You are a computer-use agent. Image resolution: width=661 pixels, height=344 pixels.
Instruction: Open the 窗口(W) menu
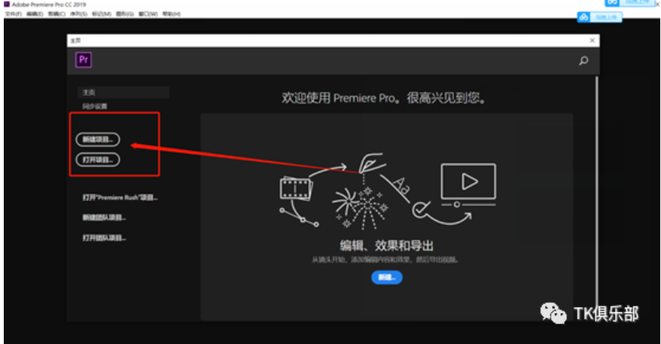point(148,14)
